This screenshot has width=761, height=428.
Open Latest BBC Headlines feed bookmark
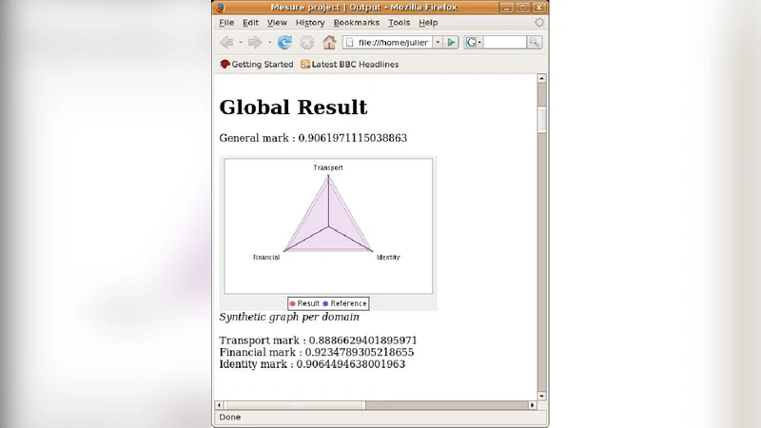pyautogui.click(x=349, y=65)
